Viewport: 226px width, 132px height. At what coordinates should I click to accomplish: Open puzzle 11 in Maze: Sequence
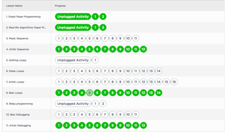coord(136,38)
